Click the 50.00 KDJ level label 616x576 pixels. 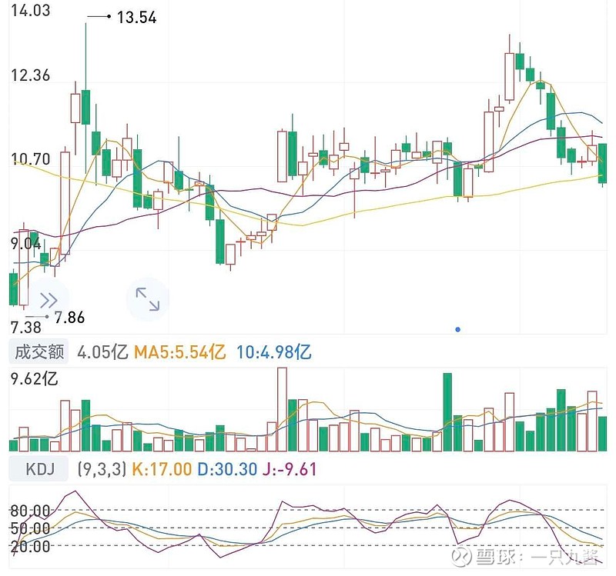(30, 528)
